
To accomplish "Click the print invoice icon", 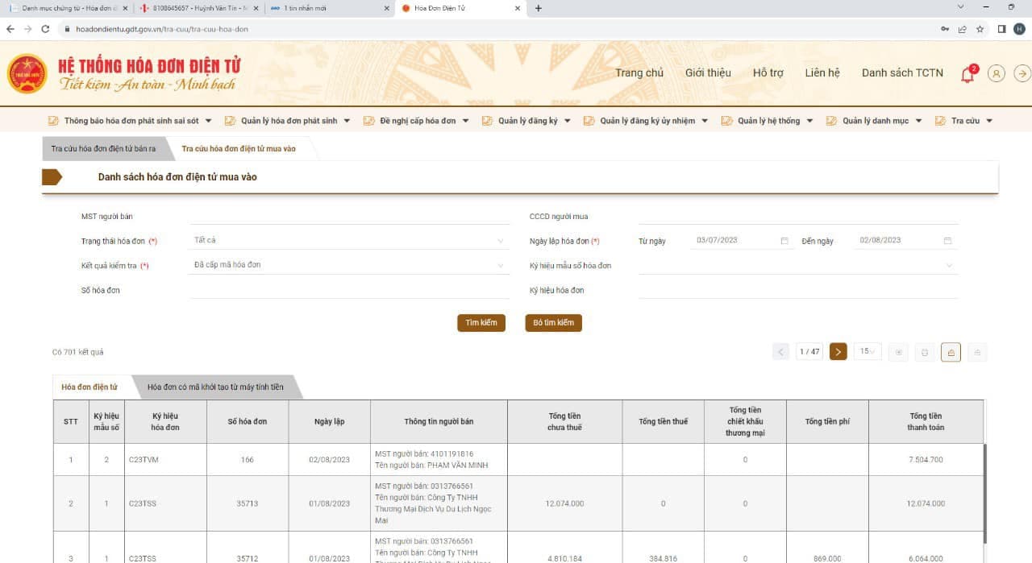I will click(x=925, y=352).
